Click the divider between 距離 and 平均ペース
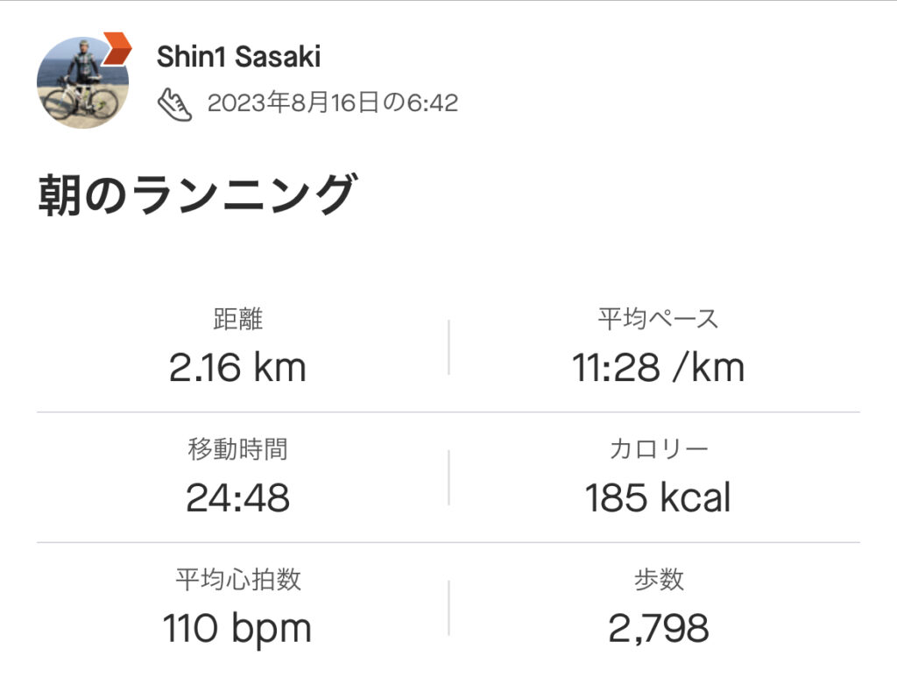This screenshot has width=897, height=677. click(x=448, y=347)
